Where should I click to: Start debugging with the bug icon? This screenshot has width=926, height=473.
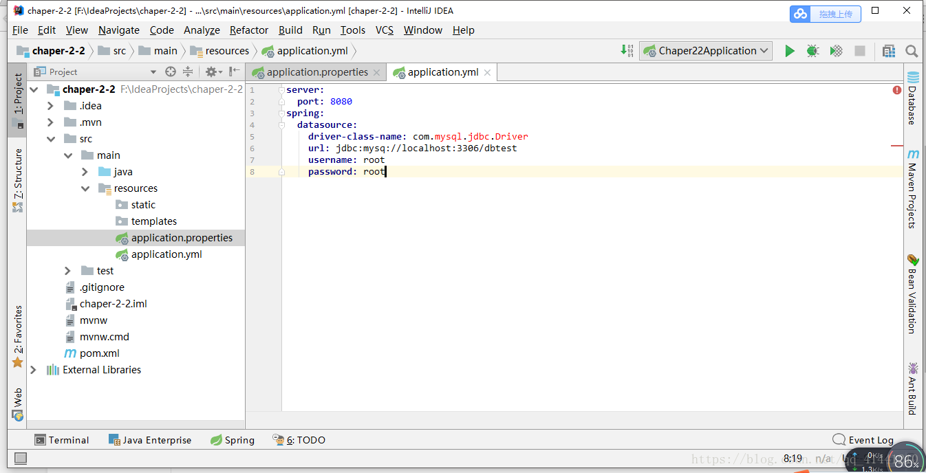[812, 51]
